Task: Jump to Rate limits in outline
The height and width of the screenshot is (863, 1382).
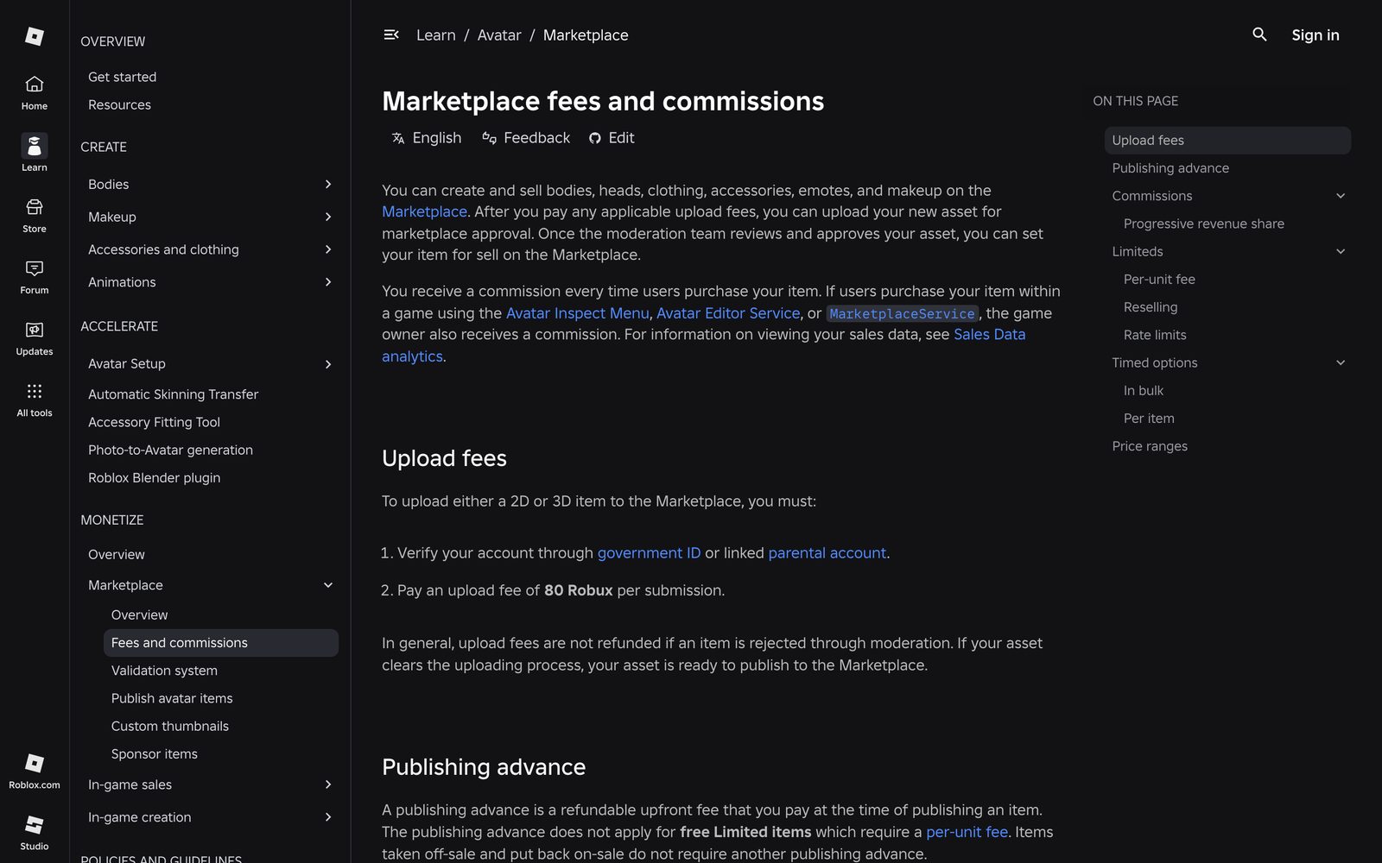Action: click(1155, 335)
